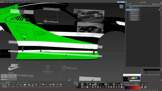Select the Pencil tool
Screen dimensions: 162x91
(21, 85)
